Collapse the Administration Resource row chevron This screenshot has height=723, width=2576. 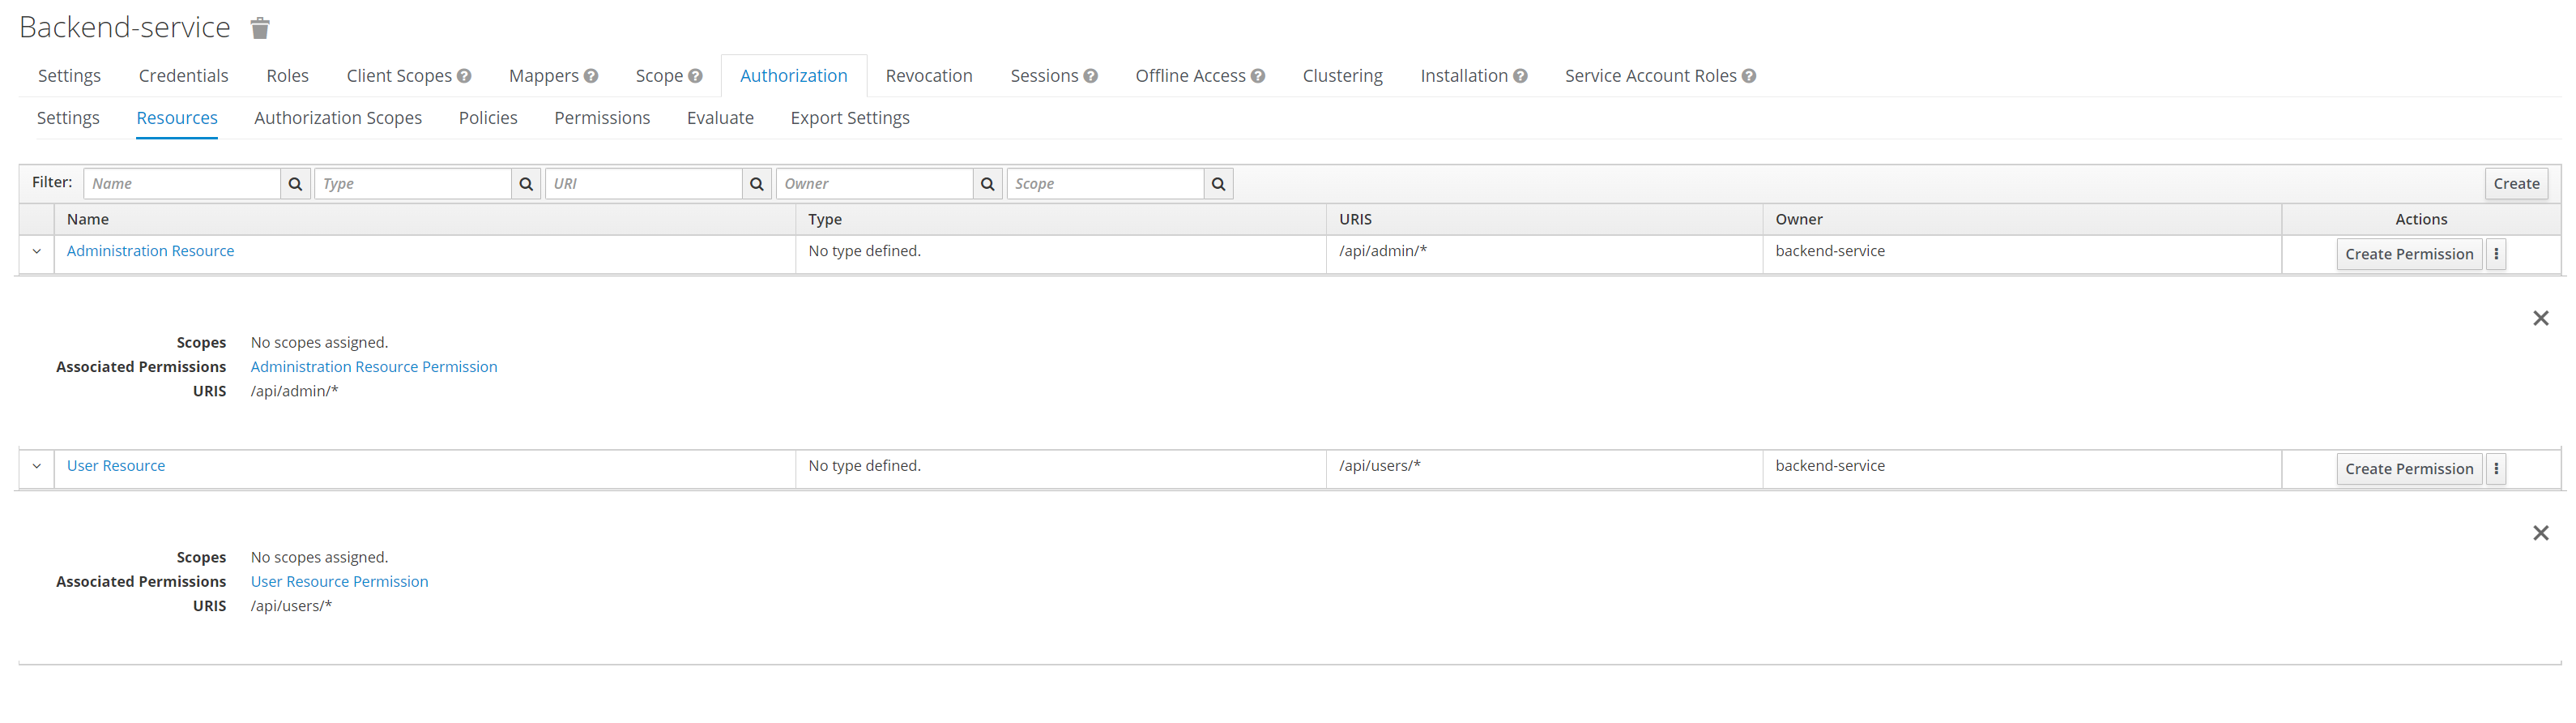point(37,252)
